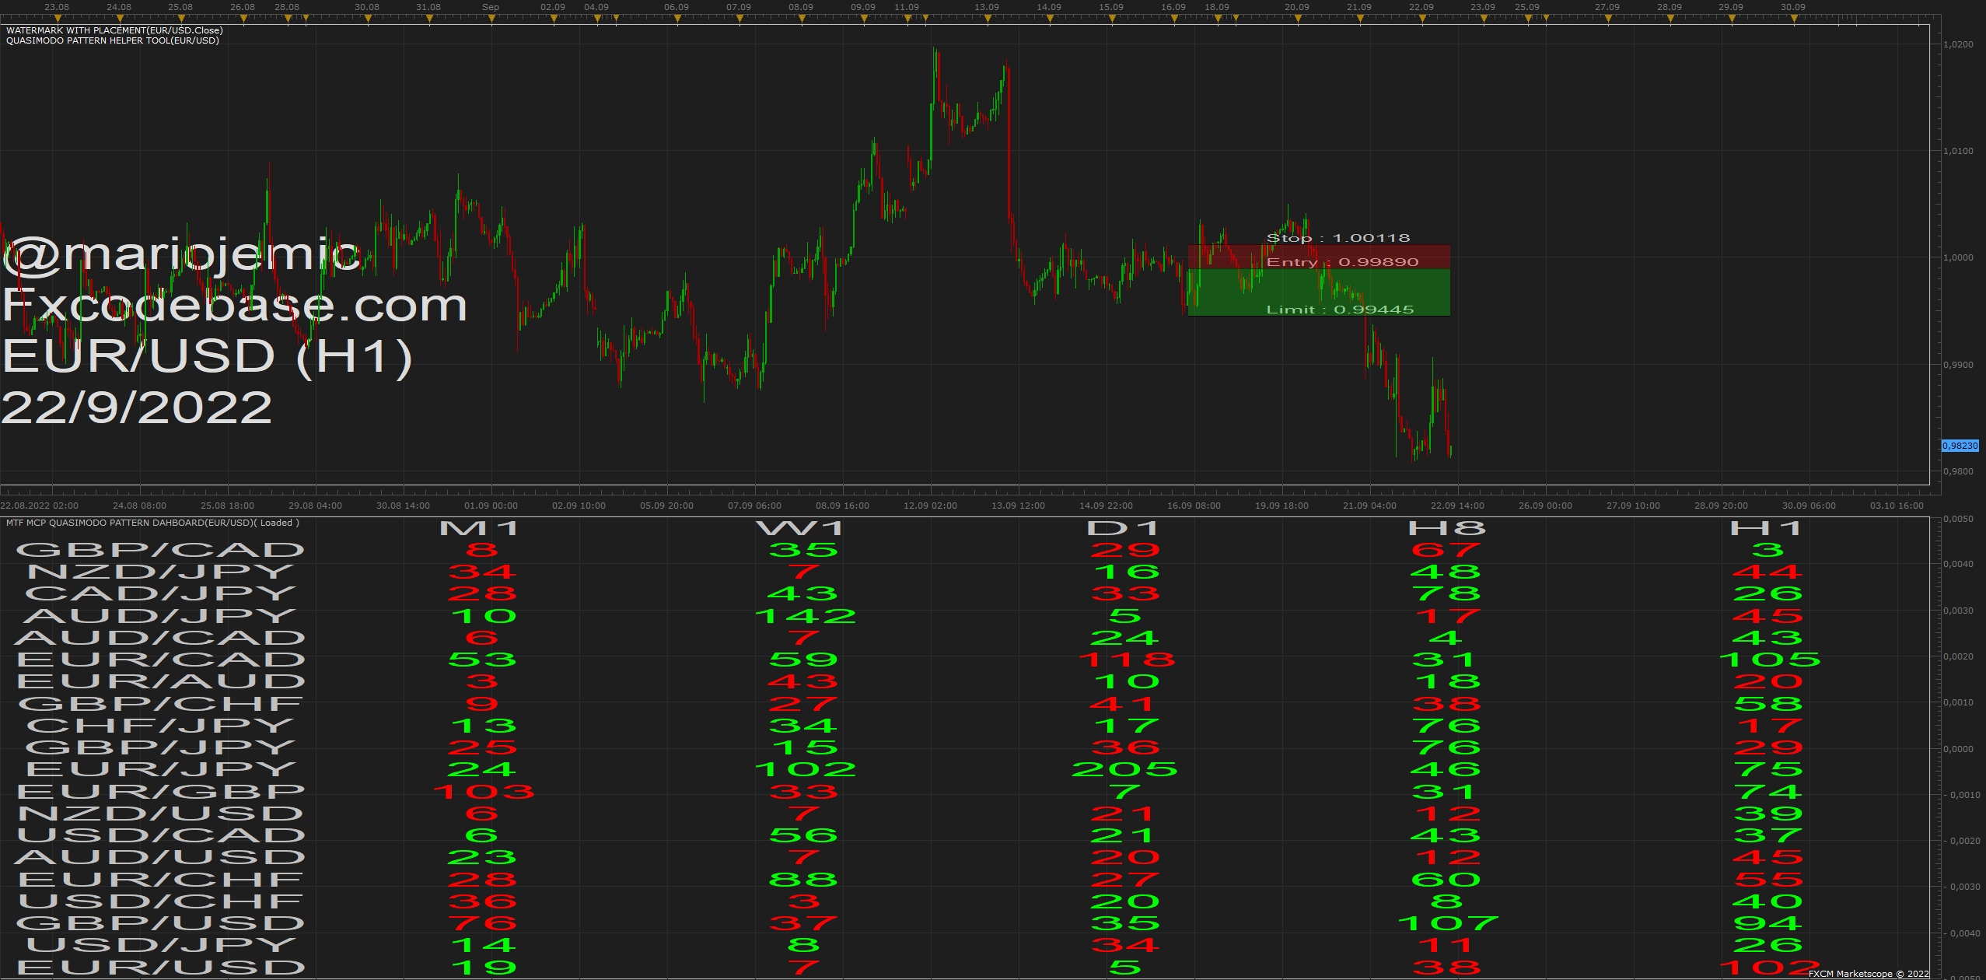Click AUD/JPY W1 value 142

(x=805, y=616)
